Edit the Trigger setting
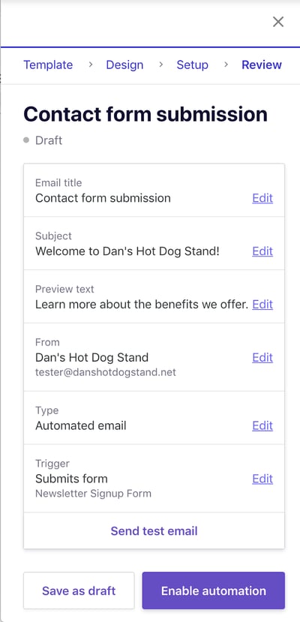Screen dimensions: 300x622 click(x=262, y=479)
